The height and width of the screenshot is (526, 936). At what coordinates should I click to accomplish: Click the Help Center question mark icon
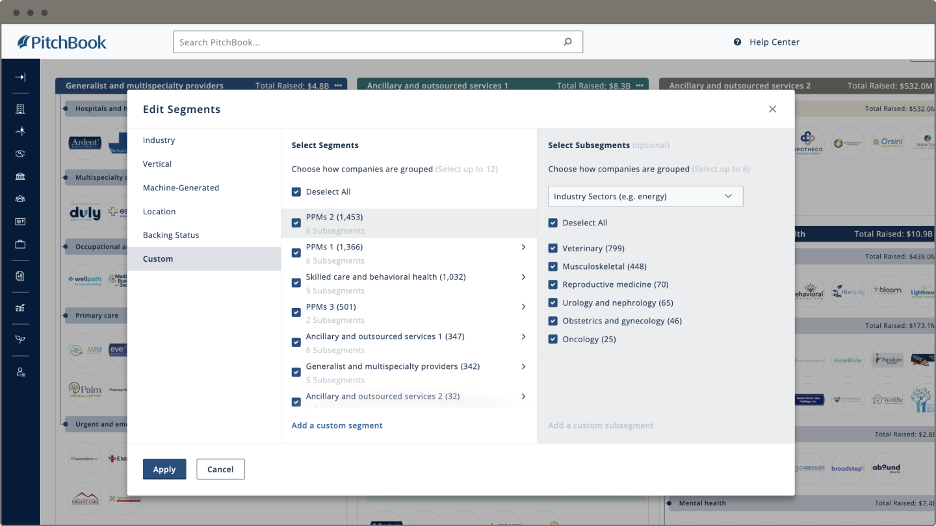point(737,42)
